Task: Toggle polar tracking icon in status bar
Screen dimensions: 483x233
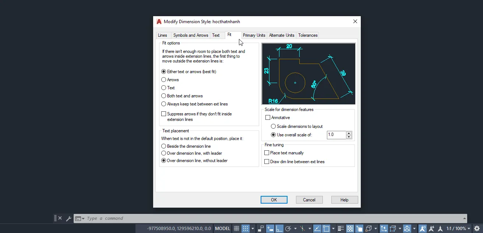Action: point(288,229)
